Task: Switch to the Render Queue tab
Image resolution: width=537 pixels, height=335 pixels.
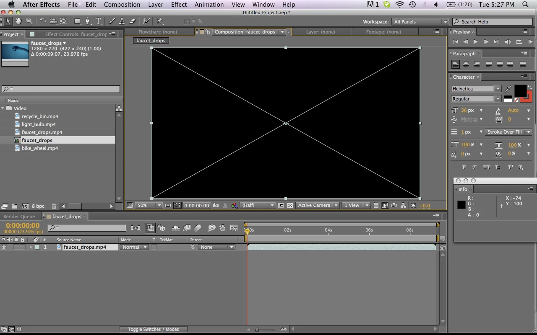Action: [19, 216]
